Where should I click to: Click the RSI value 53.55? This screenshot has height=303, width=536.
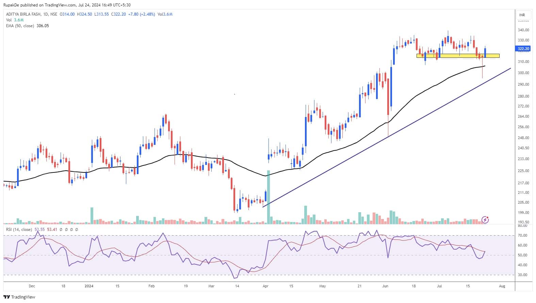[40, 230]
